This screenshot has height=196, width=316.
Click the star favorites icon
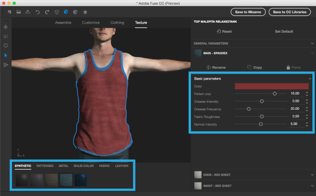pyautogui.click(x=85, y=12)
